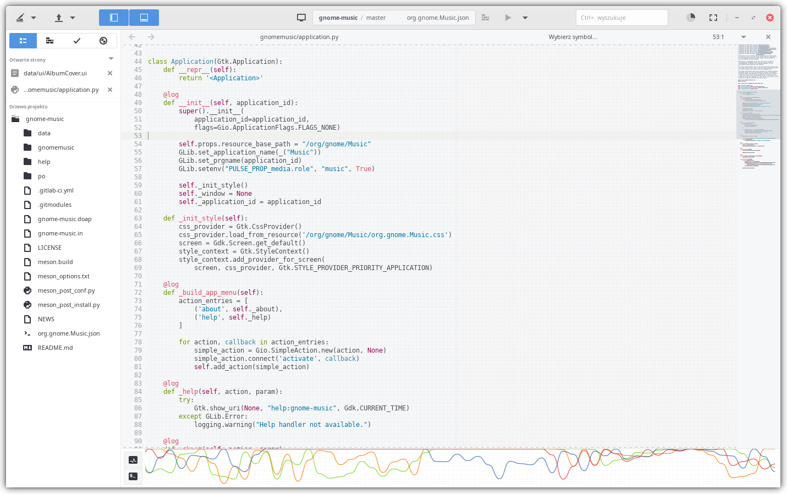Click the device monitor icon in omnibar
This screenshot has width=787, height=494.
pos(301,18)
